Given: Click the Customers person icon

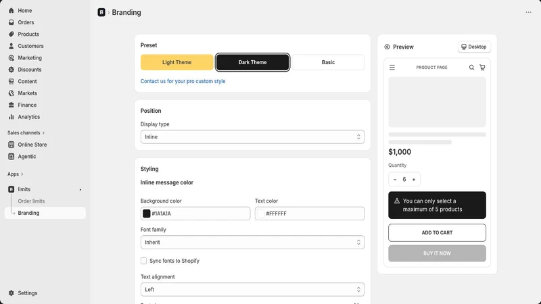Looking at the screenshot, I should [11, 46].
